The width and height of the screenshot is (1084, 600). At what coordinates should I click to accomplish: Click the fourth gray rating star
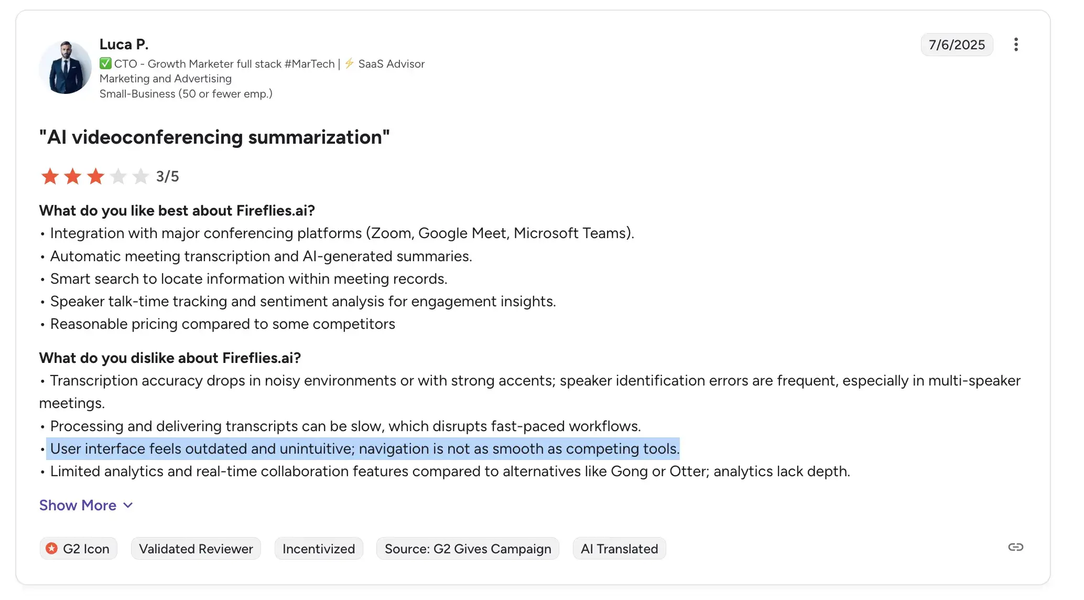(118, 176)
